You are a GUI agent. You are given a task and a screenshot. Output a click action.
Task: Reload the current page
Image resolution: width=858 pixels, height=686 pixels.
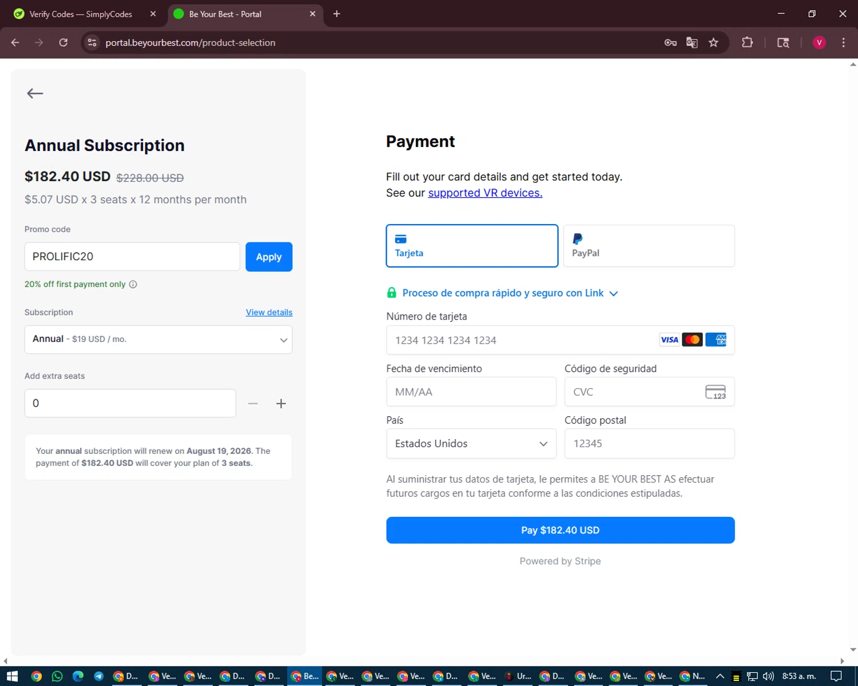click(x=63, y=42)
